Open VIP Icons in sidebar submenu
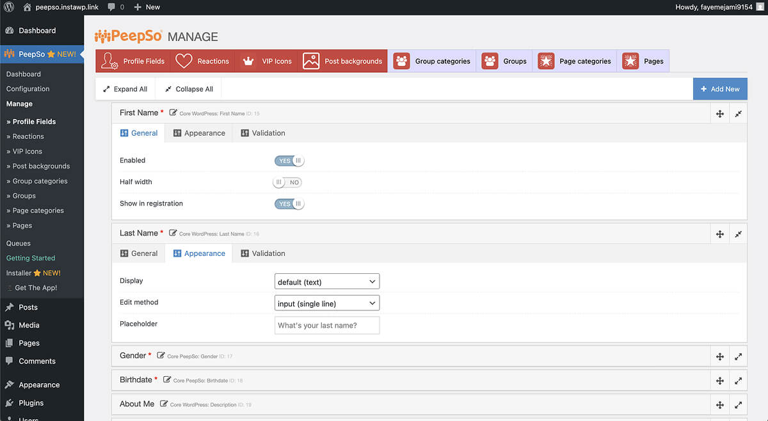 (x=24, y=151)
